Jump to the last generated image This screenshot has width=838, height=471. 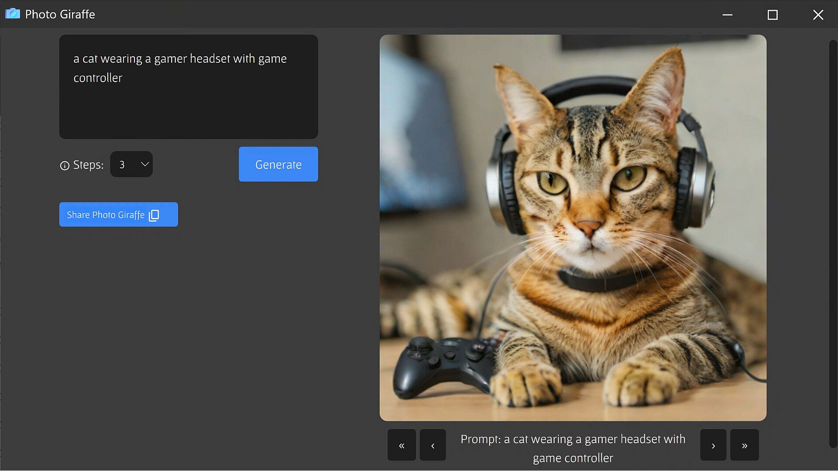pyautogui.click(x=745, y=445)
